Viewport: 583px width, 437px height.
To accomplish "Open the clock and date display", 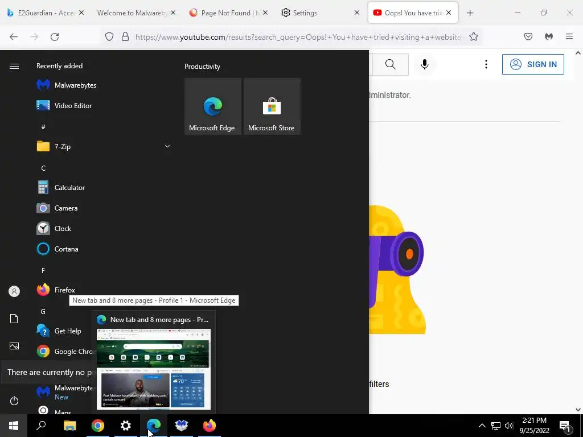I will click(535, 426).
